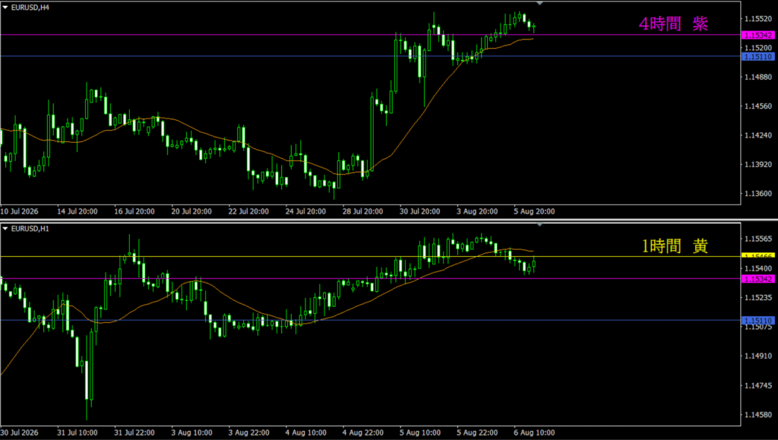Click price 1.14745 on H1 price axis

(757, 385)
